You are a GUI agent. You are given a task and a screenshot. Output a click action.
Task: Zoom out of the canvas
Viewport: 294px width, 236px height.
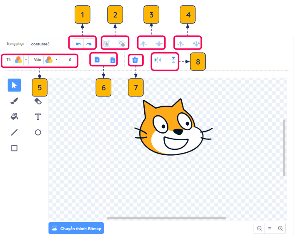259,229
